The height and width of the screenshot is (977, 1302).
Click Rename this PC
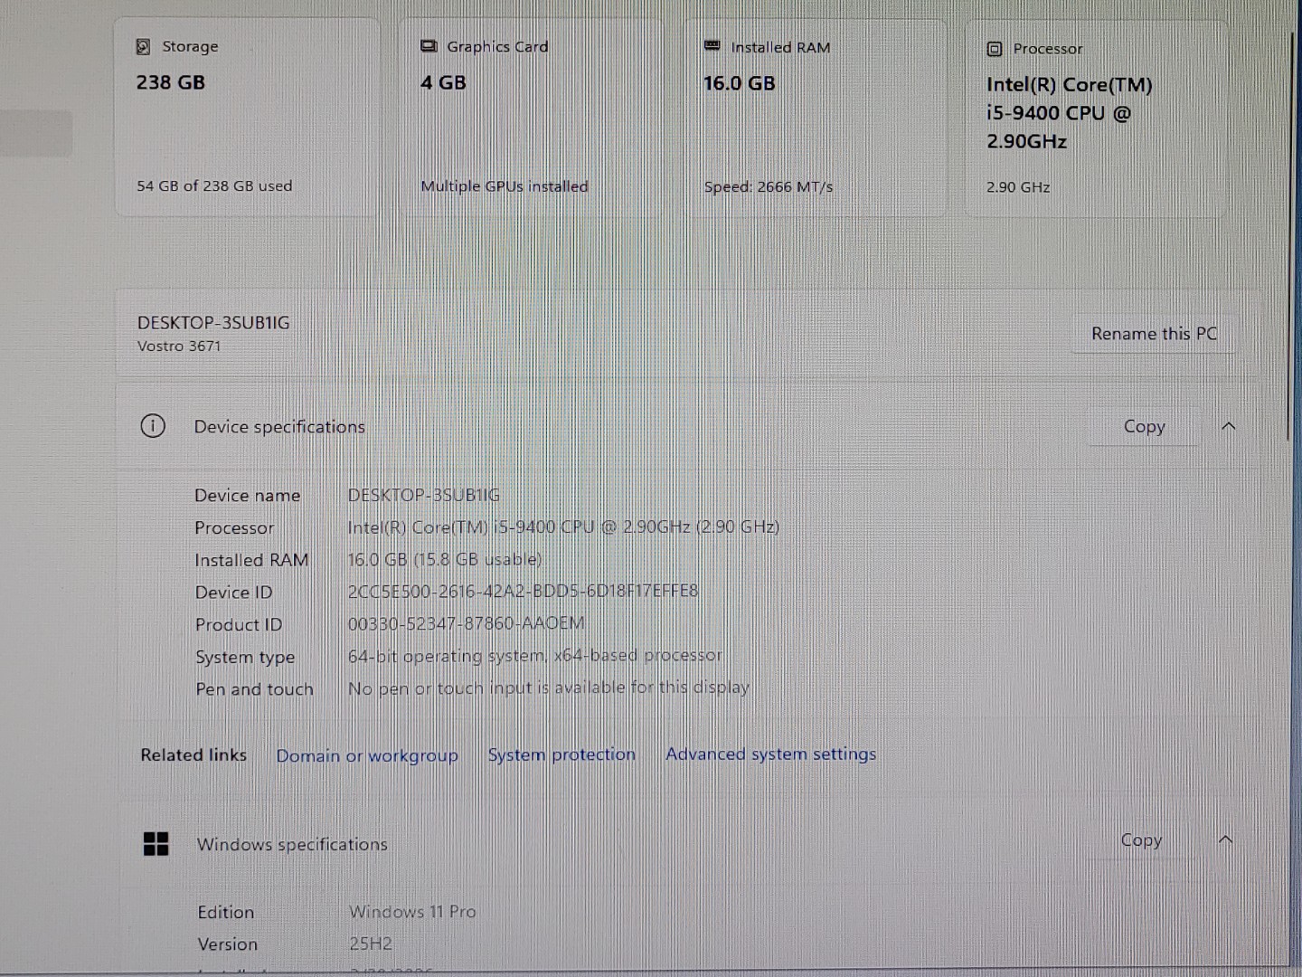pos(1154,333)
